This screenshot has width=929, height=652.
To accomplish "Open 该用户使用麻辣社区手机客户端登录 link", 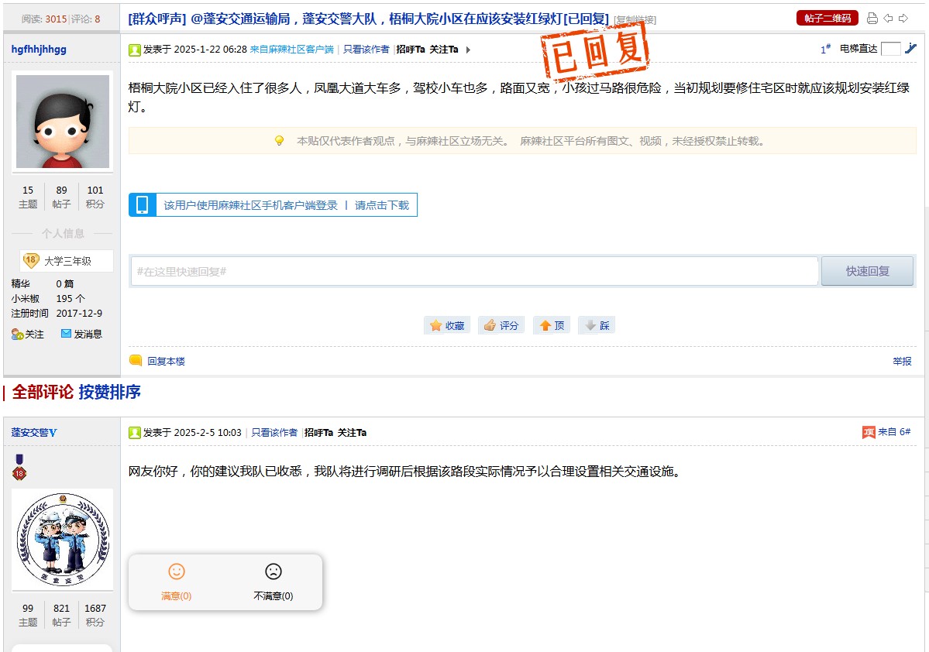I will 250,205.
